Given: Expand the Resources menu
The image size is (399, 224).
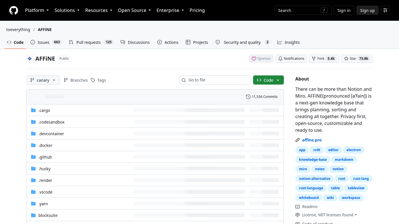Looking at the screenshot, I should tap(99, 10).
